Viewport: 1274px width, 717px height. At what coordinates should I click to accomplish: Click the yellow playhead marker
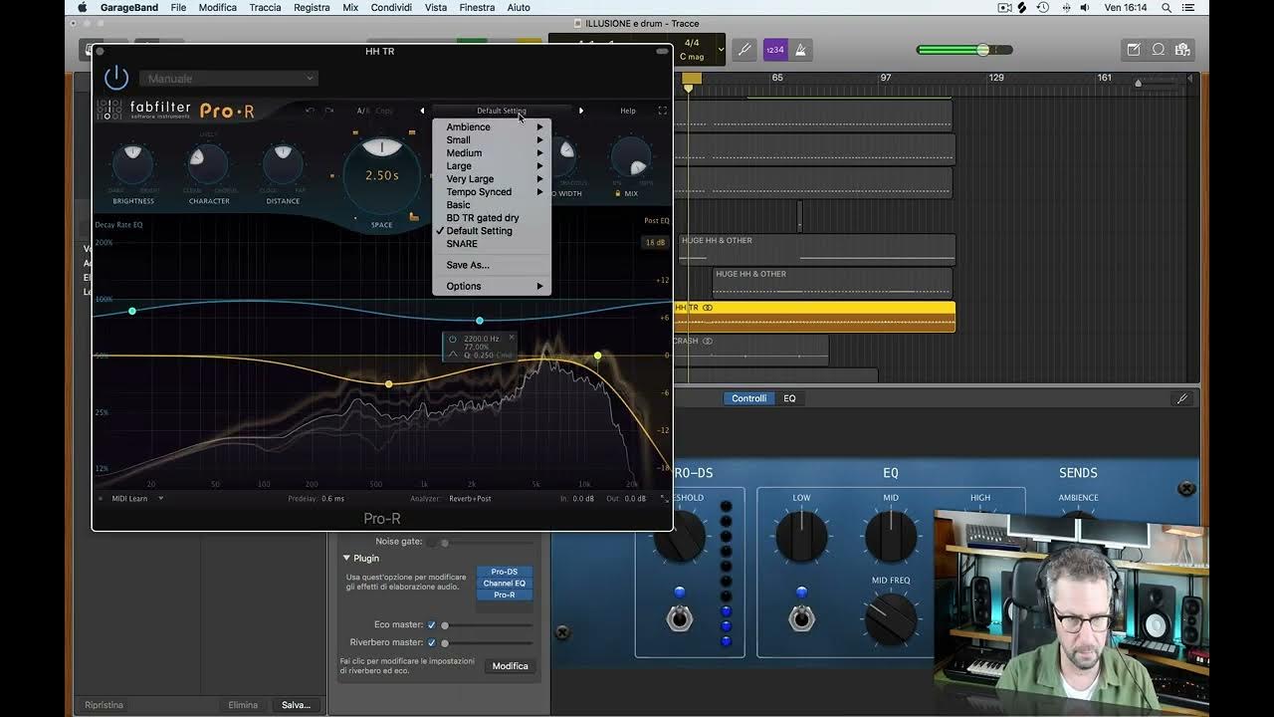coord(688,88)
